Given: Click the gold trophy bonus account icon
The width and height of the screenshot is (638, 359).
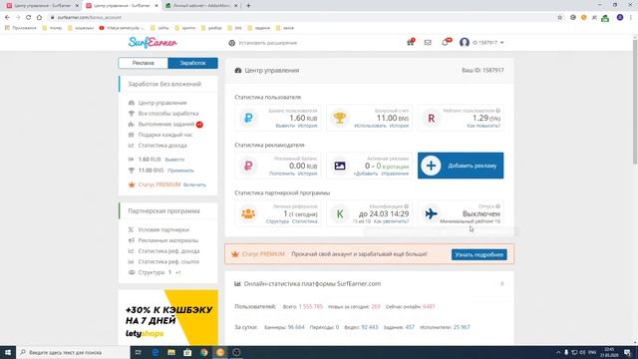Looking at the screenshot, I should (x=340, y=118).
